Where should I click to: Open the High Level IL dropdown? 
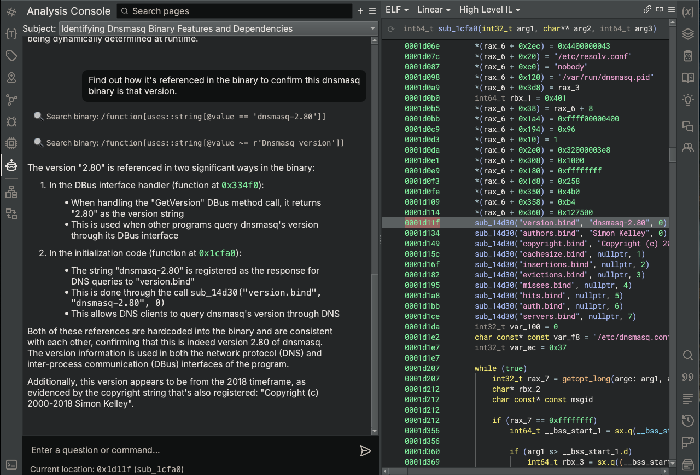pyautogui.click(x=490, y=9)
